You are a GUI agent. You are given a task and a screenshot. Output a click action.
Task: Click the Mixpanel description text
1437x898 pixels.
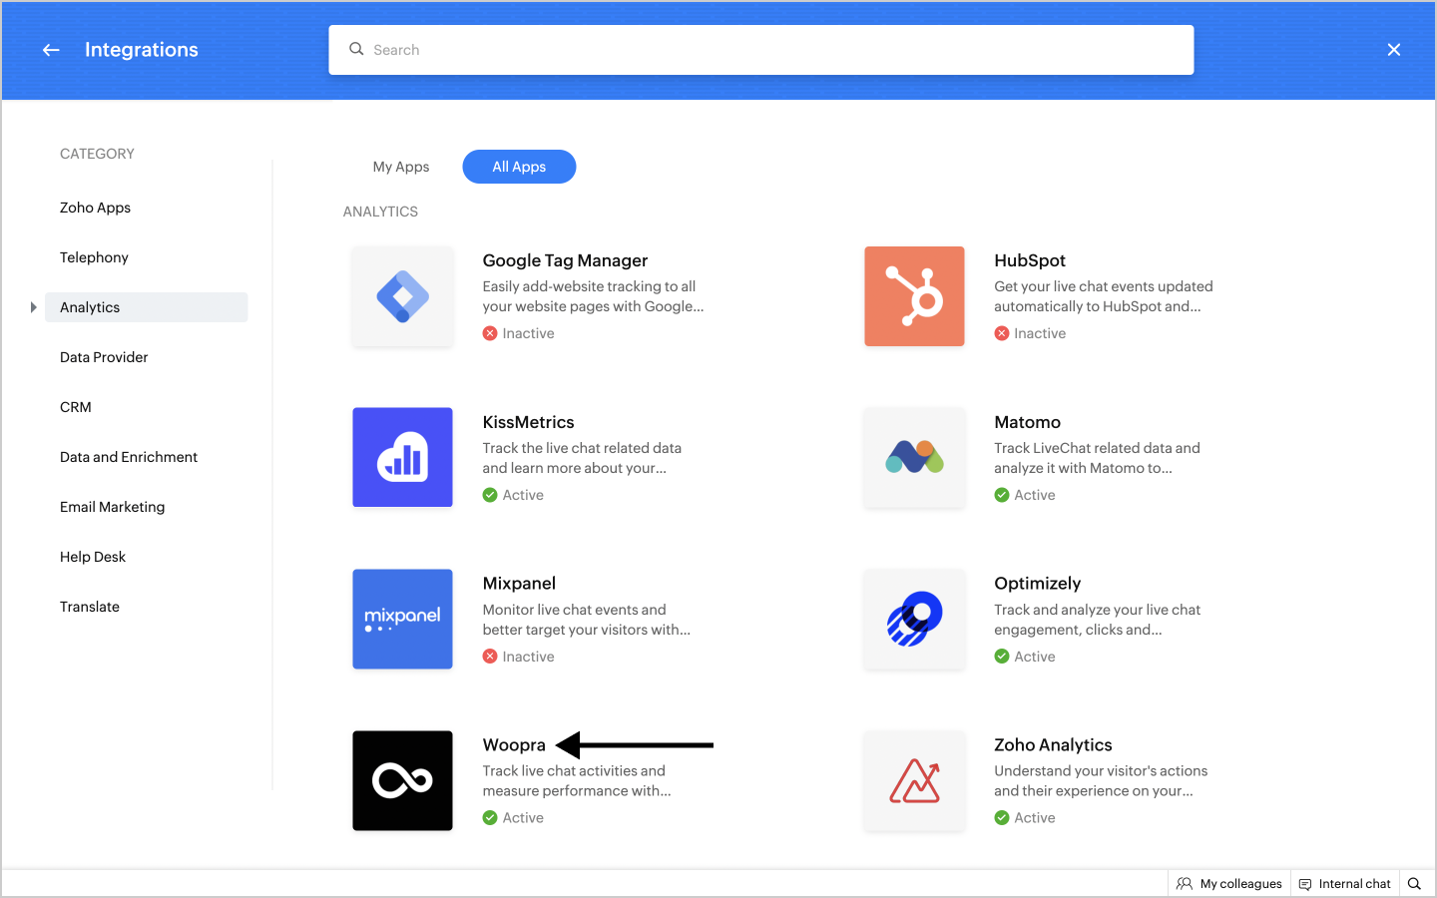[x=587, y=620]
